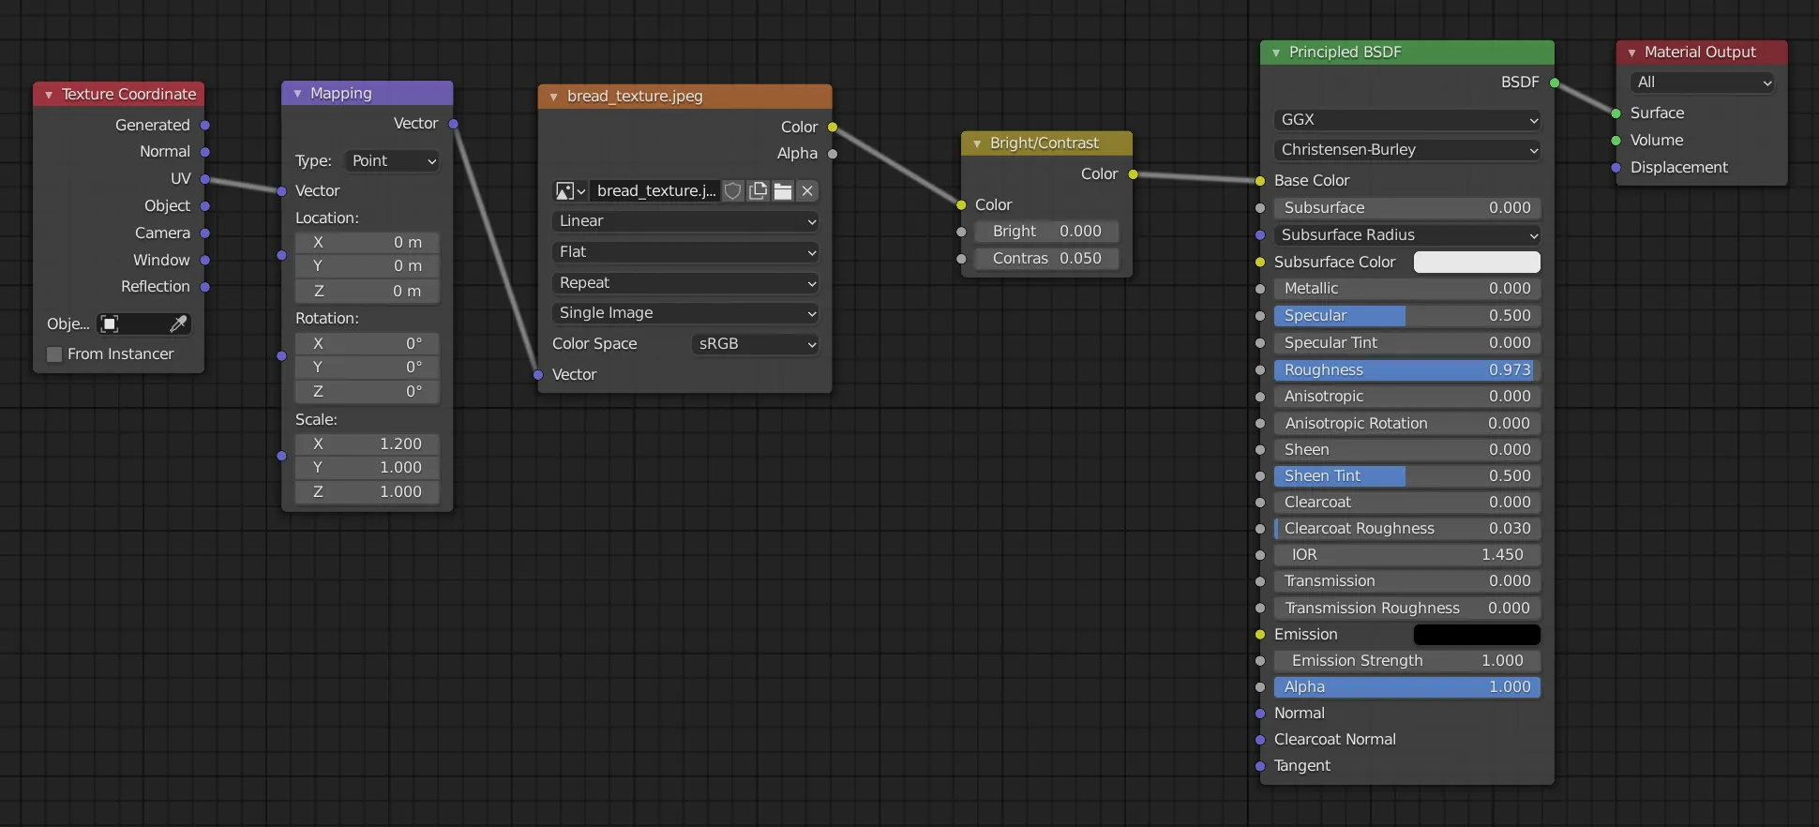Enable the From Instancer checkbox
The width and height of the screenshot is (1819, 827).
54,354
